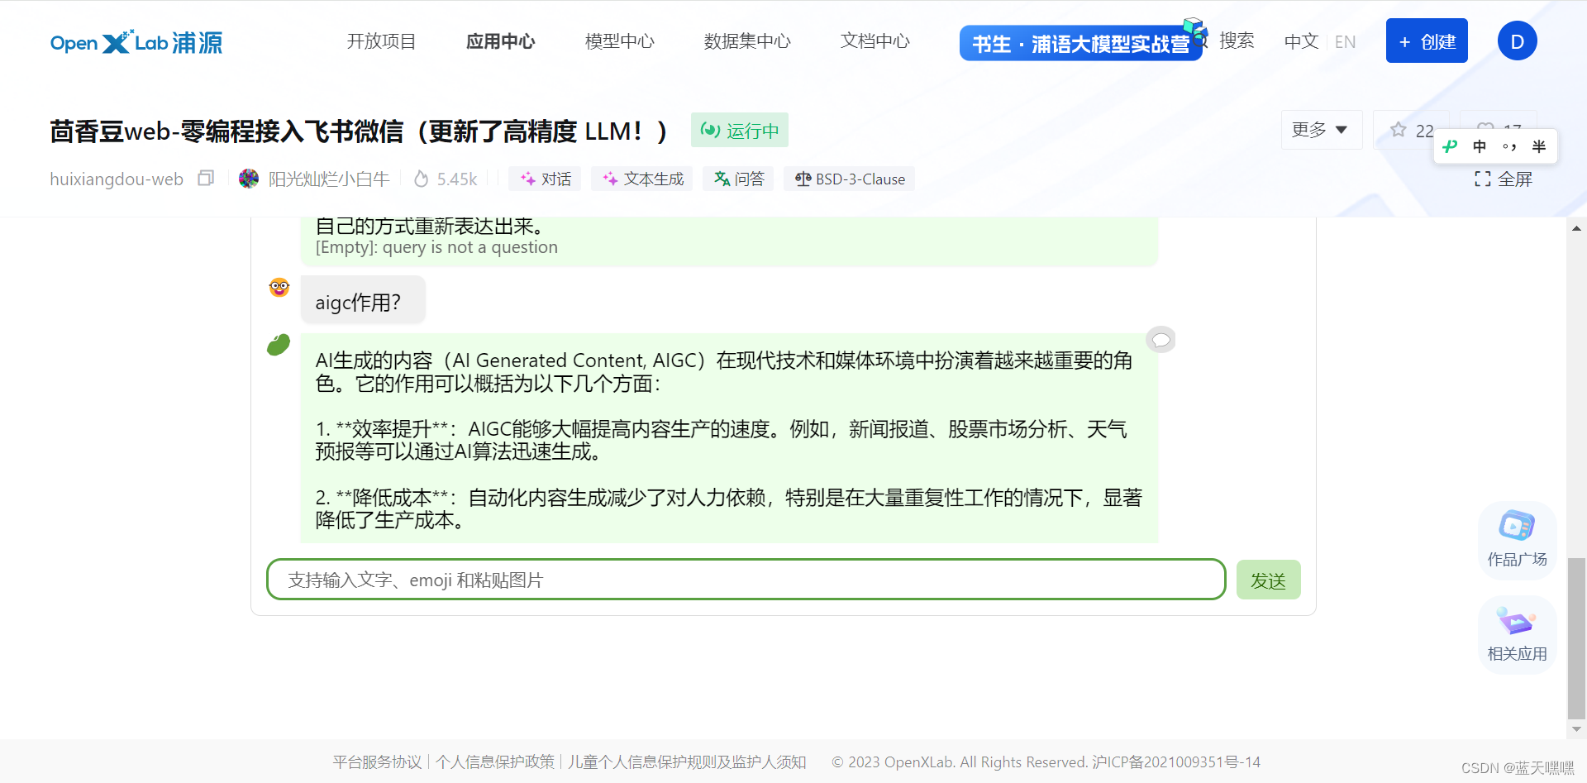Select the 对话 tag
This screenshot has height=783, width=1587.
coord(545,179)
